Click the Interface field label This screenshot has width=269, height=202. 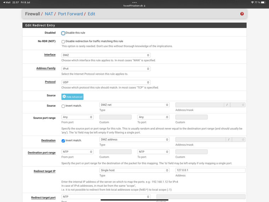[50, 55]
